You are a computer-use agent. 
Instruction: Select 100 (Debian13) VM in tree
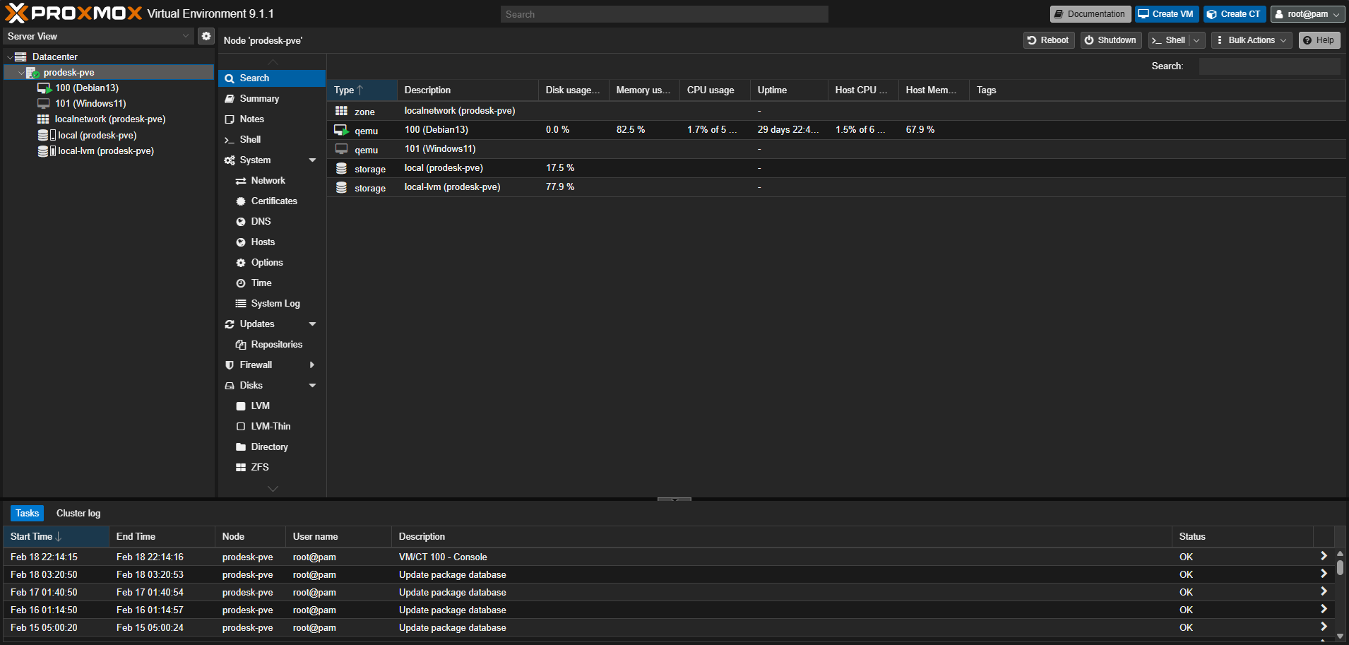click(x=87, y=88)
